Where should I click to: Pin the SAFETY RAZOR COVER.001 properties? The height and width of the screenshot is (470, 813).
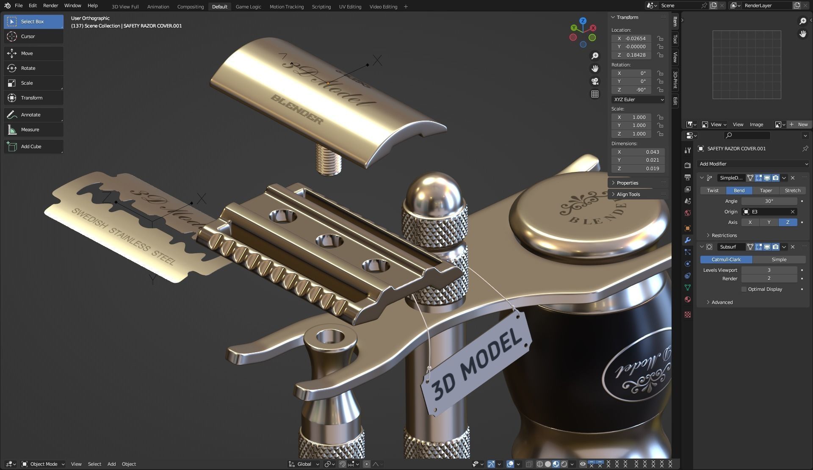point(805,149)
